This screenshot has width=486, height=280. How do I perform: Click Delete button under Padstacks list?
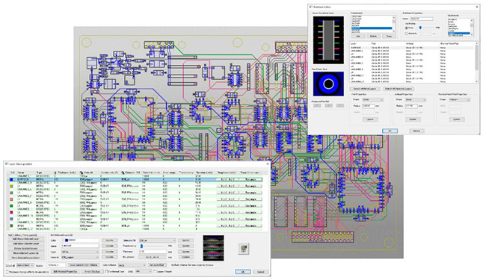(374, 36)
